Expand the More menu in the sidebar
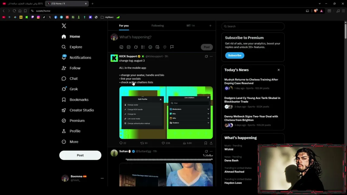Viewport: 347px width, 195px height. point(70,142)
